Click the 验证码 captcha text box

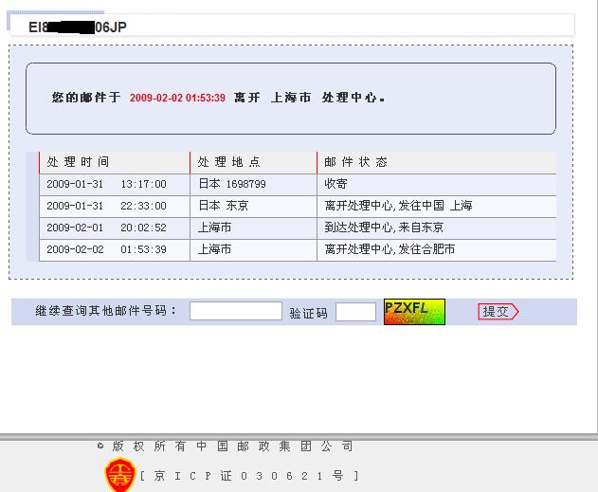[355, 312]
